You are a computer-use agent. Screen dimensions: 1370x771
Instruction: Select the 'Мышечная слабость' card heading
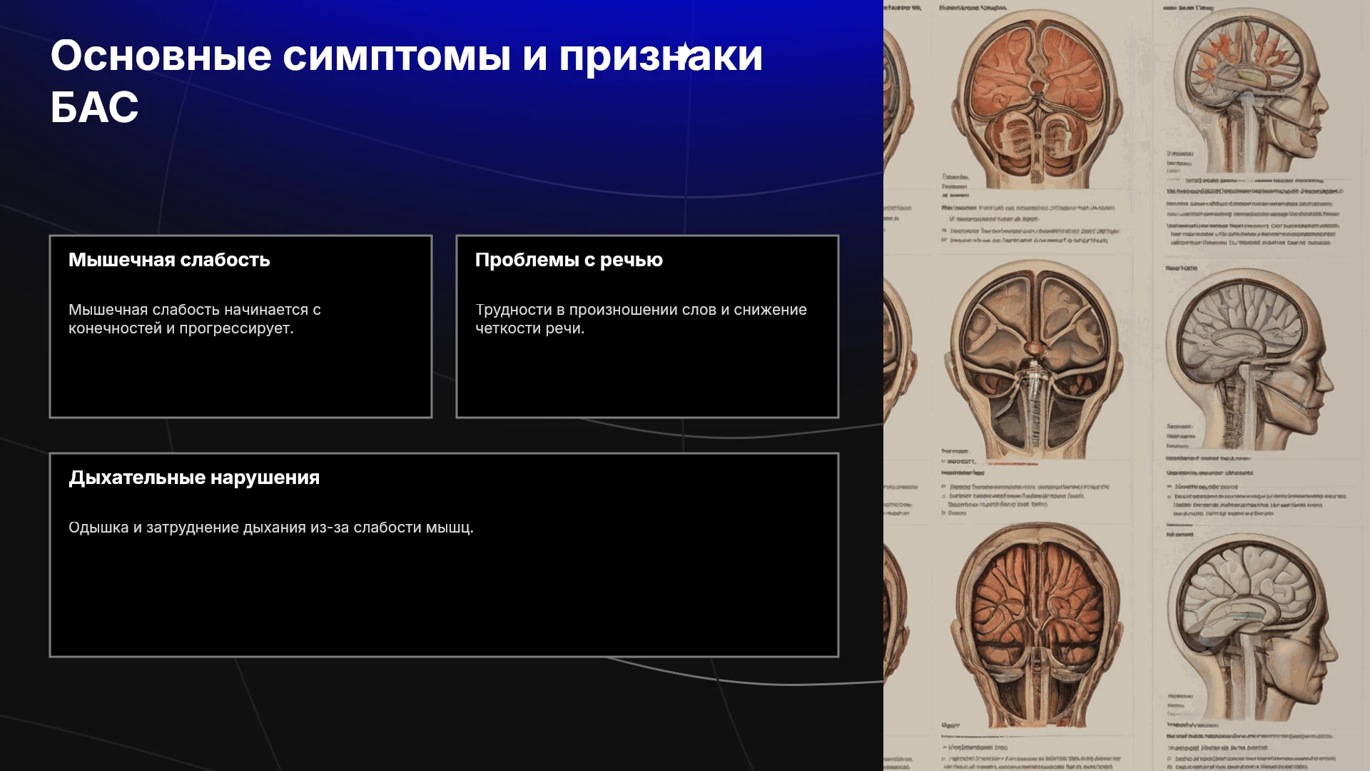tap(169, 260)
